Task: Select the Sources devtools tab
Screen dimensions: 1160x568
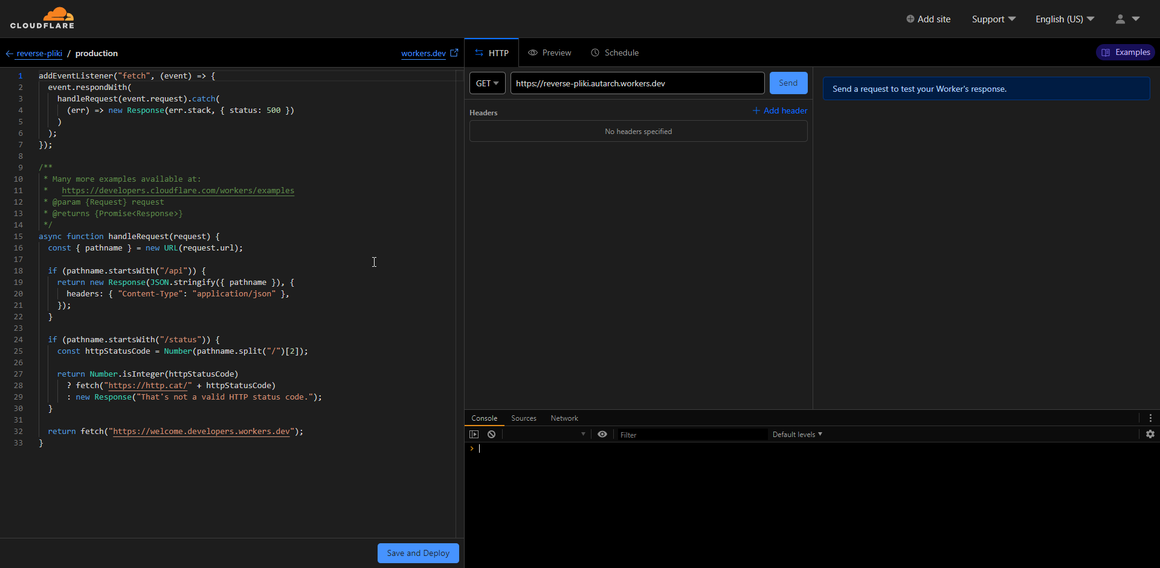Action: tap(524, 418)
